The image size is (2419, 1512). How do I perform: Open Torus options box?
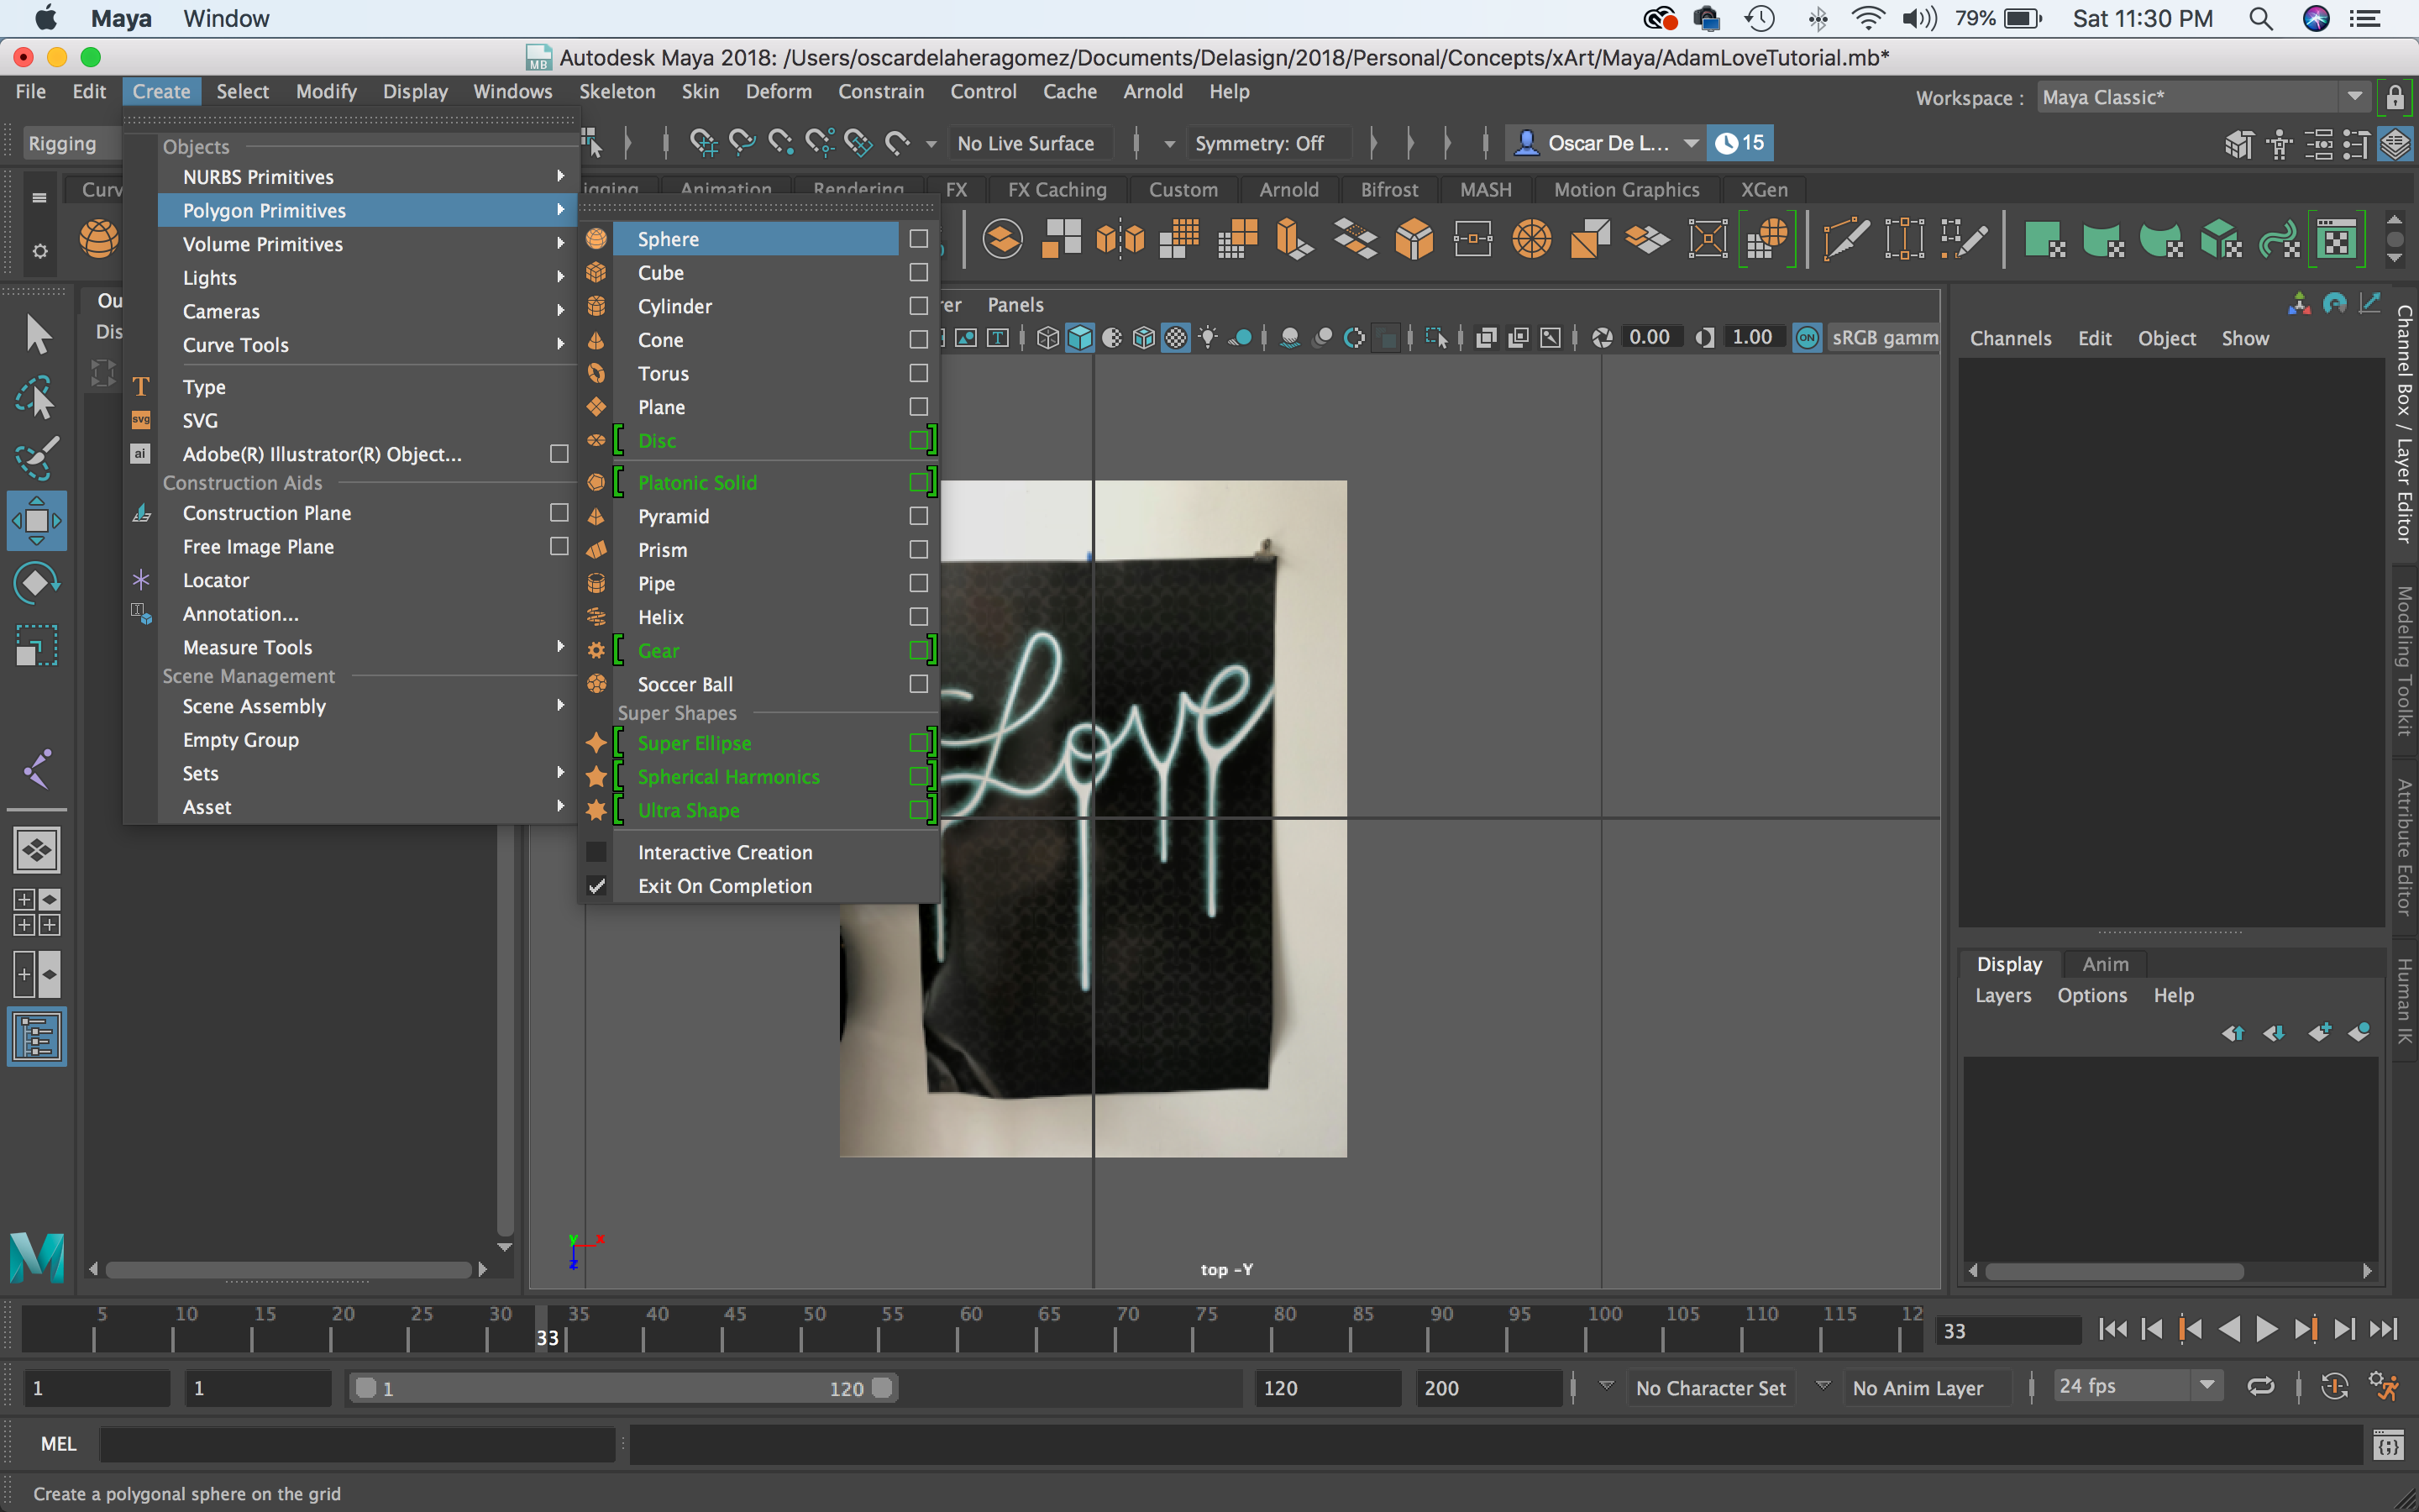coord(919,373)
